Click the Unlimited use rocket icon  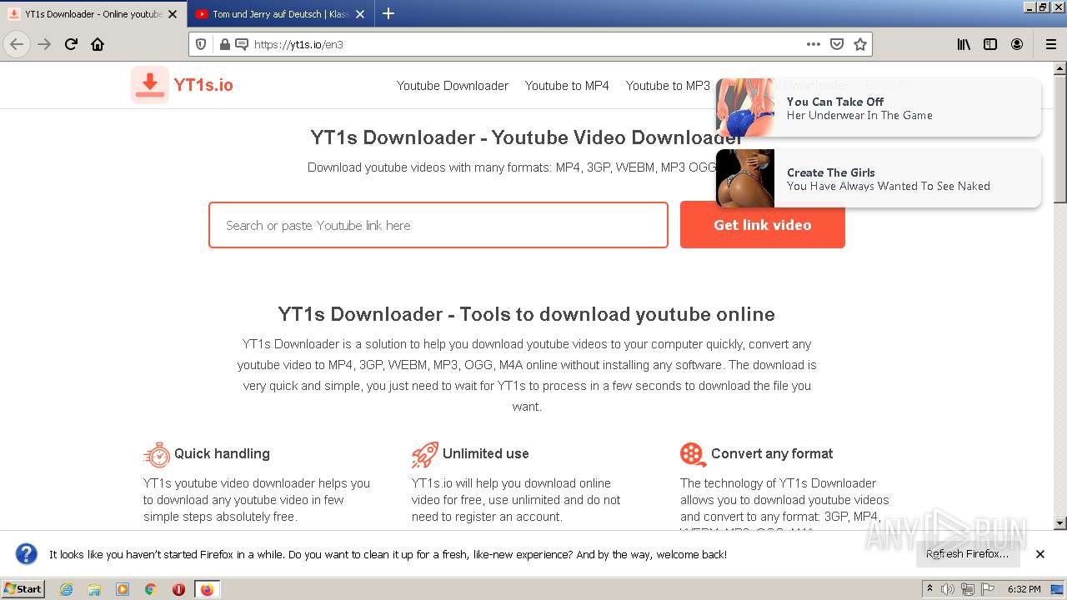point(425,454)
